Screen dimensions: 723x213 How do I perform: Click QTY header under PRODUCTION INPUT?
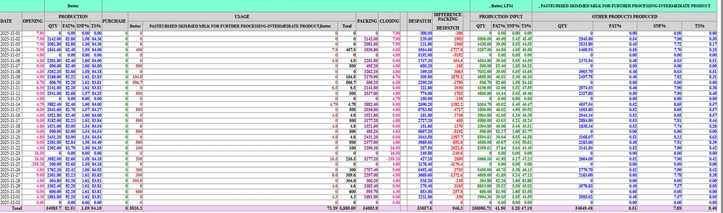click(480, 25)
